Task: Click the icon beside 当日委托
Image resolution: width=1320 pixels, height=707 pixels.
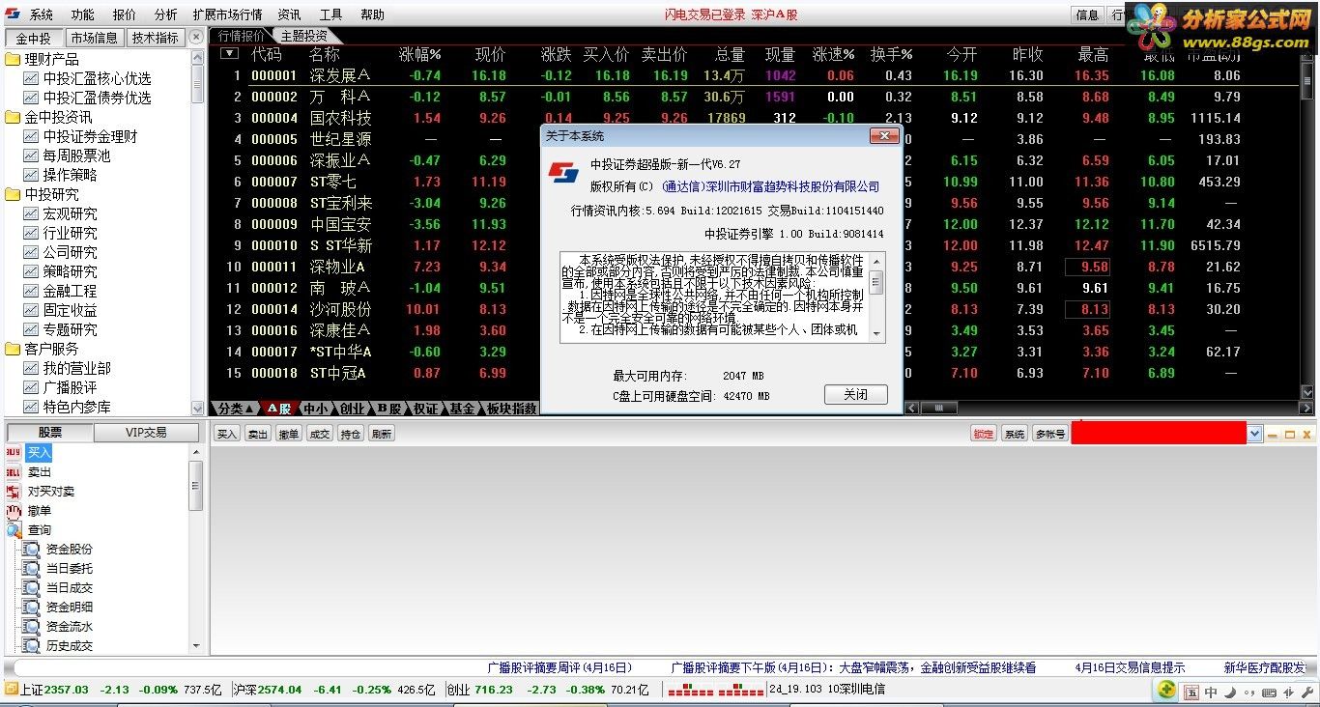Action: [32, 568]
